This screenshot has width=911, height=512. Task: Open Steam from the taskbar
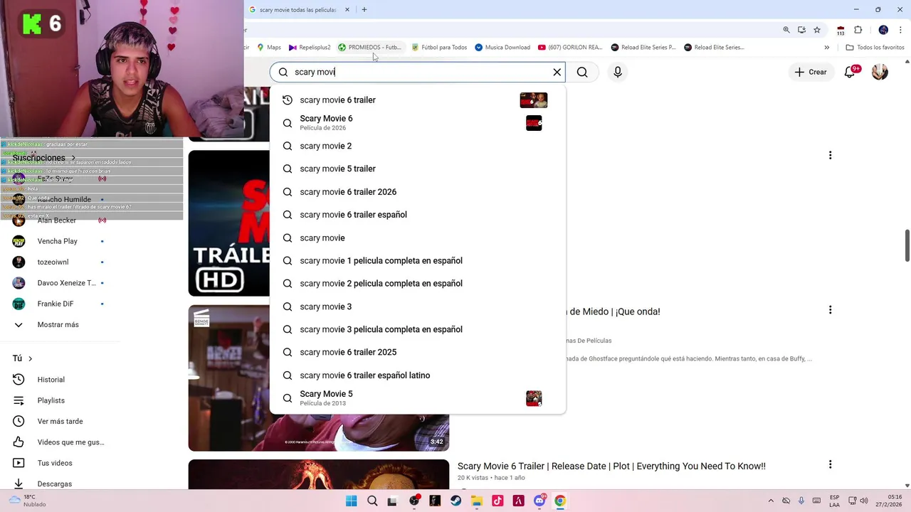coord(455,501)
